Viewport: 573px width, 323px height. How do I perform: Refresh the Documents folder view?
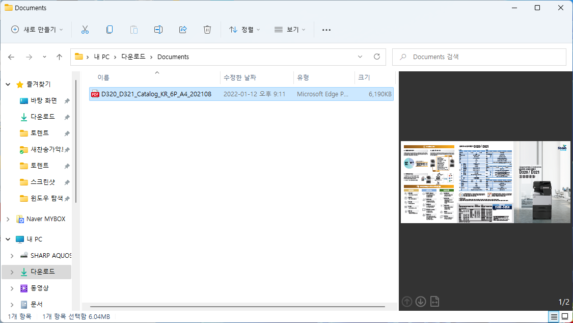point(377,57)
